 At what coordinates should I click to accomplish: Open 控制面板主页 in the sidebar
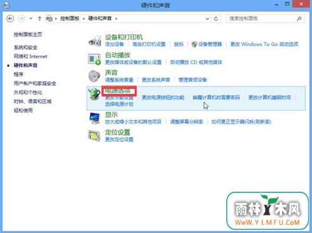[28, 34]
